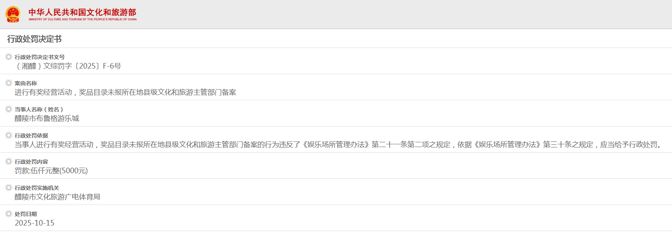Click the 行政处罚决定书 page heading
This screenshot has width=672, height=239.
(34, 39)
